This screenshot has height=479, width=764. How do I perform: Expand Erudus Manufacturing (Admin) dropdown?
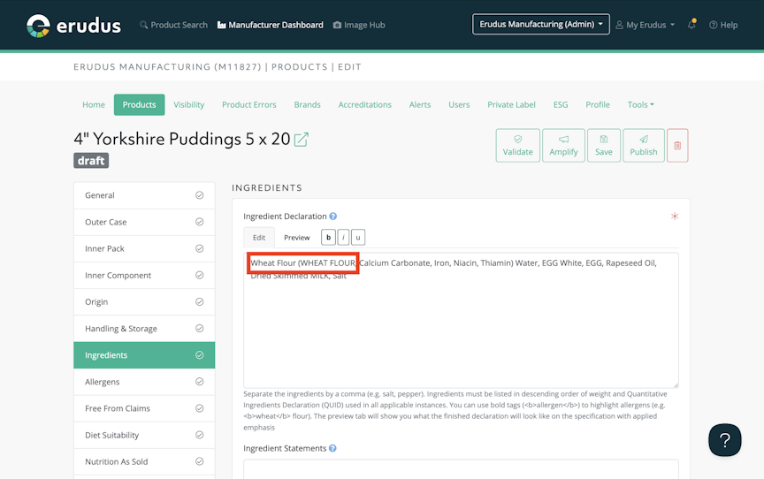point(541,24)
